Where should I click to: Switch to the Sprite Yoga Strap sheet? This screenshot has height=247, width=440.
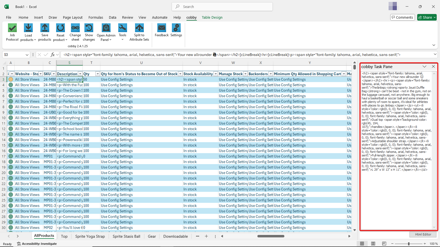point(90,236)
